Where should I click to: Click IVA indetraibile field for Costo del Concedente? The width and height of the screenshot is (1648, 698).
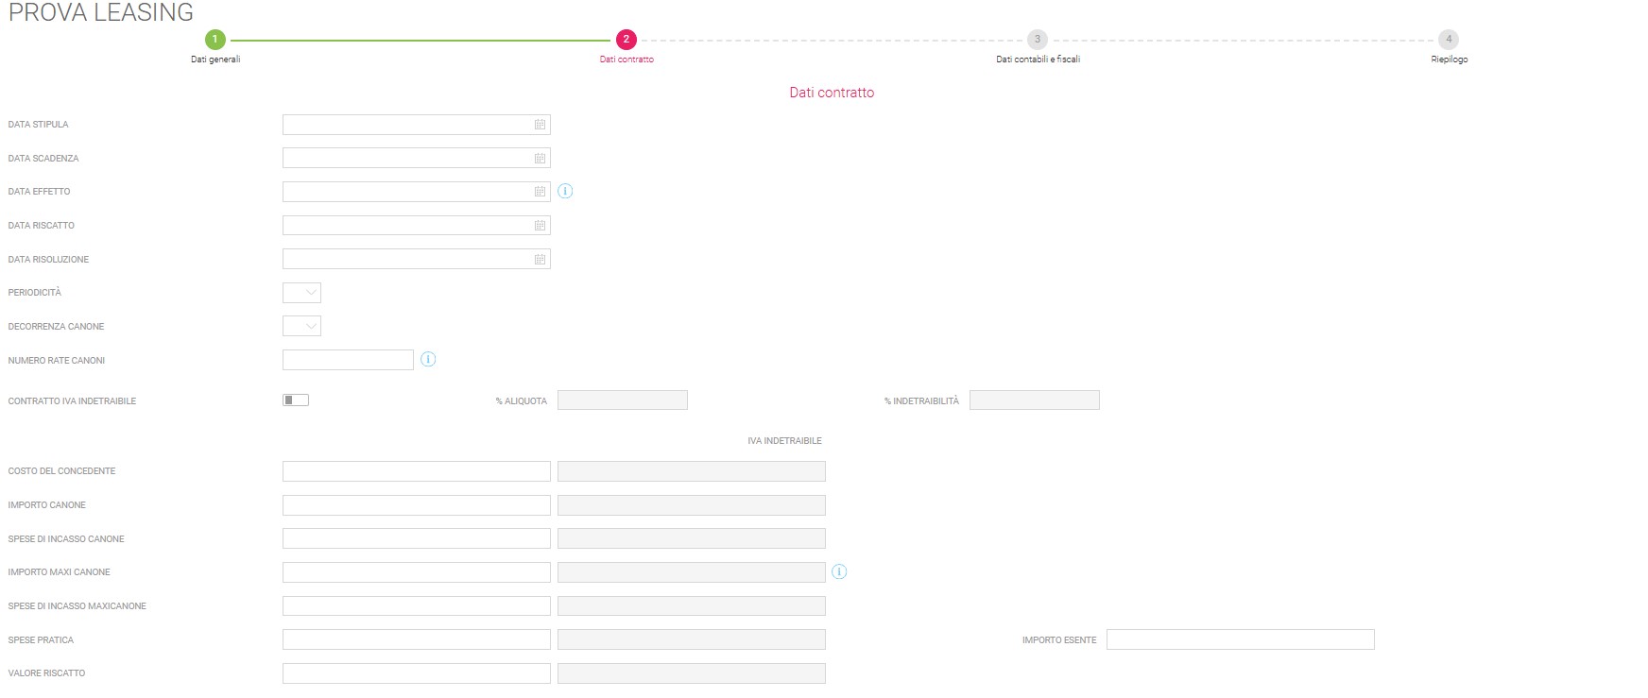coord(692,471)
